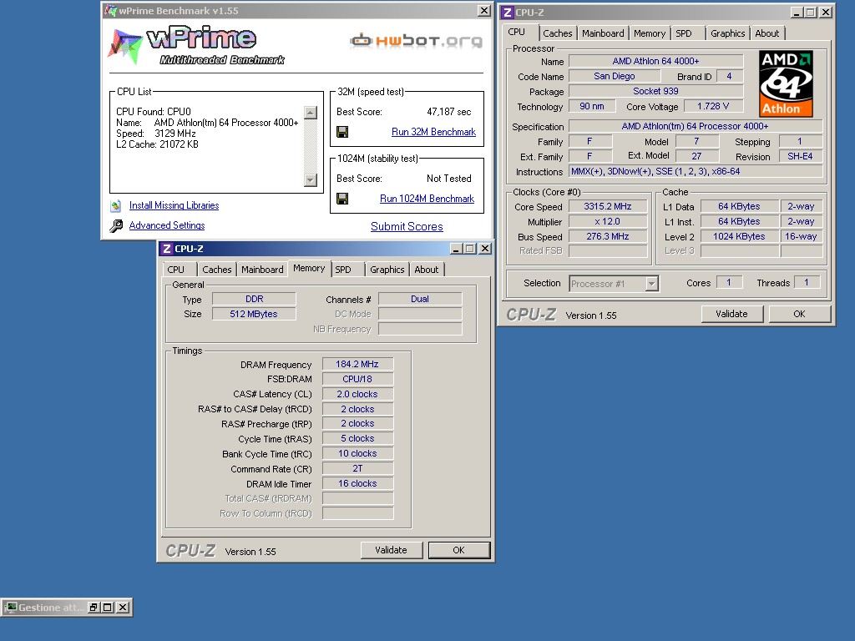Open Graphics tab in CPU-Z CPU window
This screenshot has width=855, height=641.
[727, 33]
